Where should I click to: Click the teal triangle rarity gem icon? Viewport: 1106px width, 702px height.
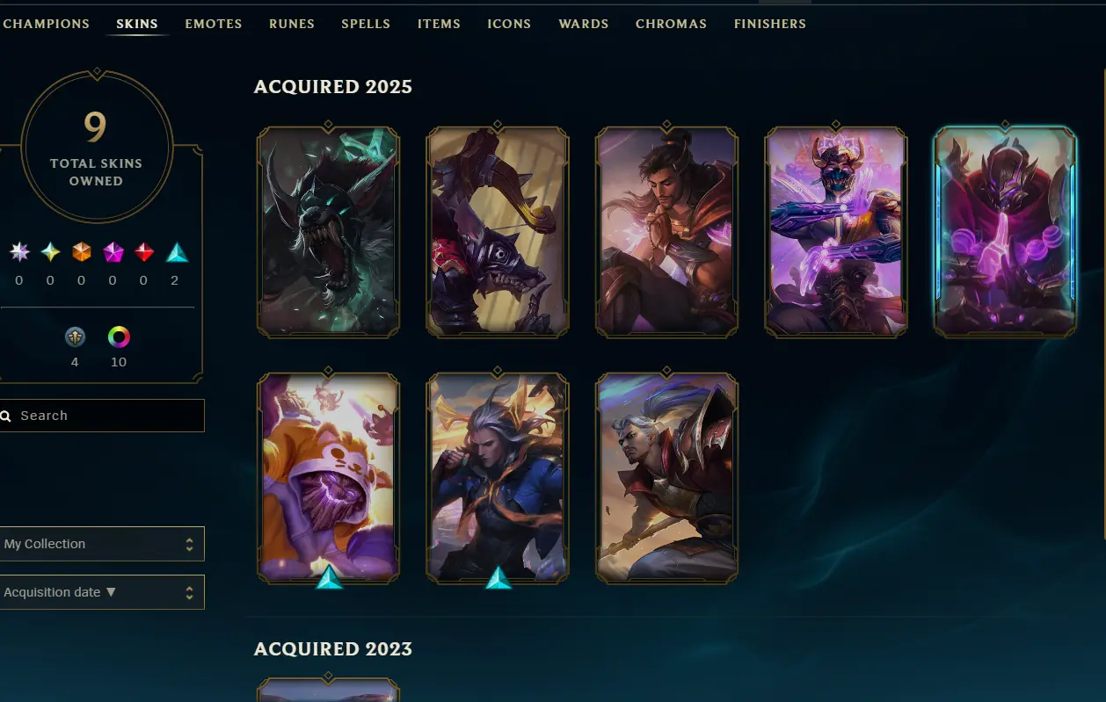177,253
